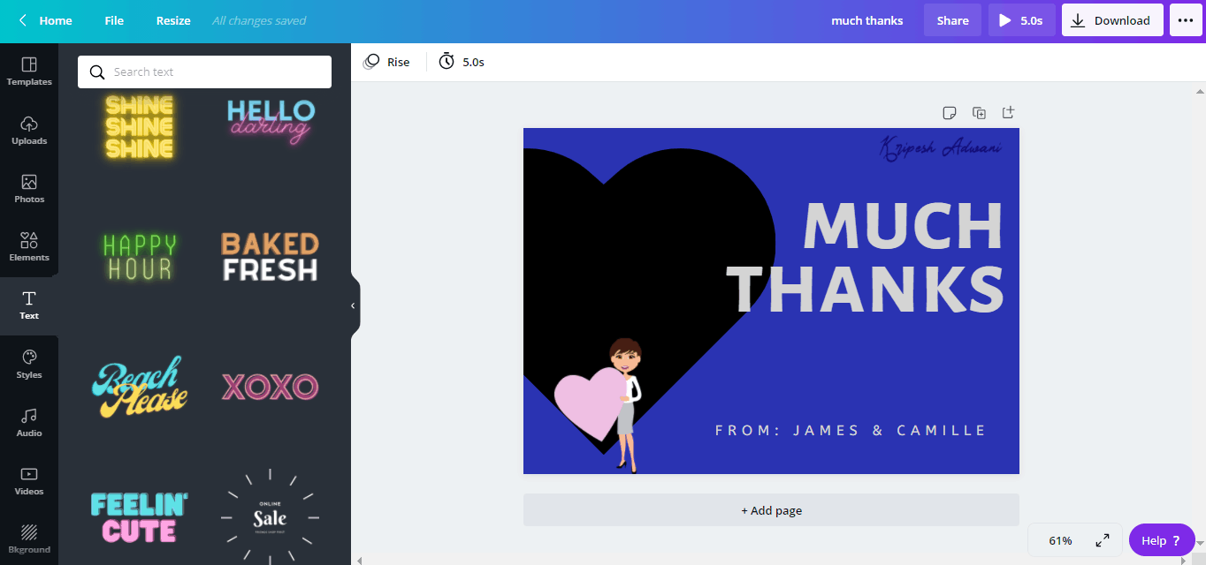Screen dimensions: 1206x565
Task: Select the BAKED FRESH text style thumbnail
Action: (x=270, y=257)
